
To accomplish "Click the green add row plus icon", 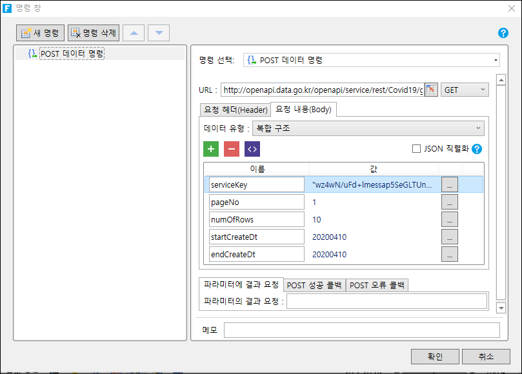I will pyautogui.click(x=211, y=149).
